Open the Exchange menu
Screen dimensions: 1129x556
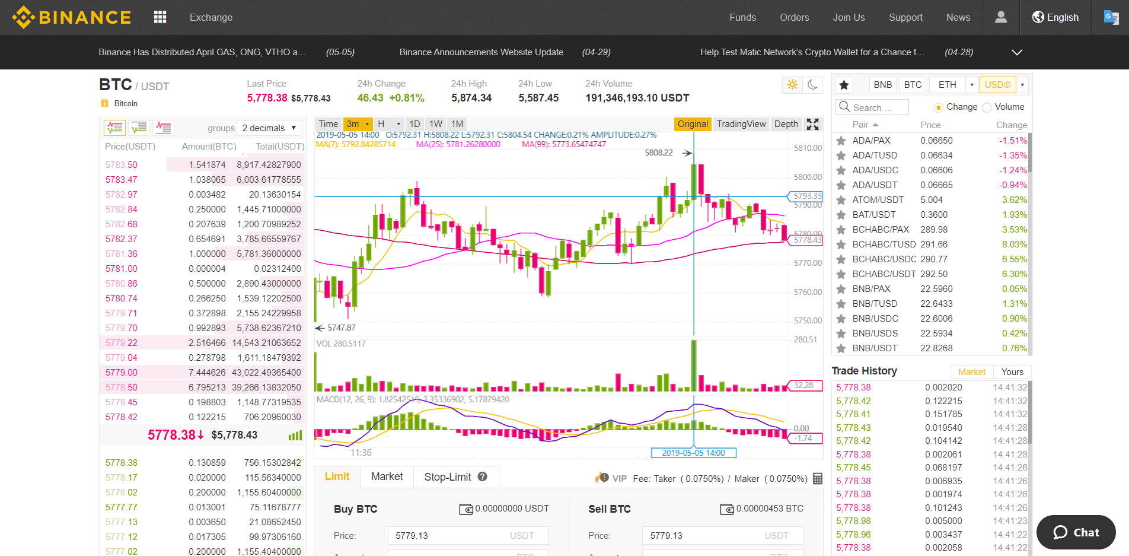[211, 17]
